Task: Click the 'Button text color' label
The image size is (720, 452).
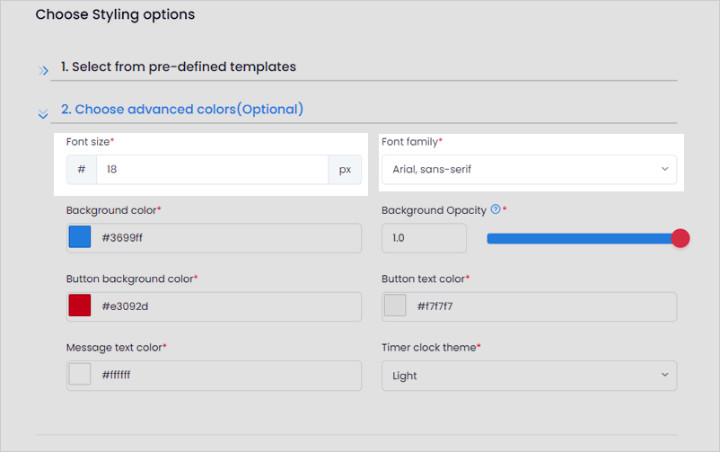Action: tap(426, 279)
